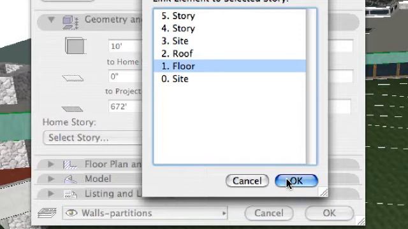408x229 pixels.
Task: Click the wall height box icon
Action: (75, 46)
